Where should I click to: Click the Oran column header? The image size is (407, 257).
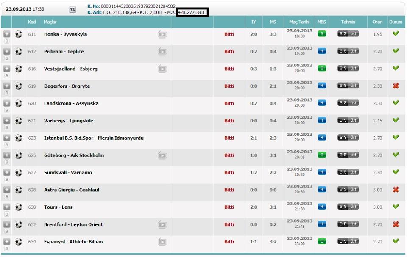coord(377,22)
